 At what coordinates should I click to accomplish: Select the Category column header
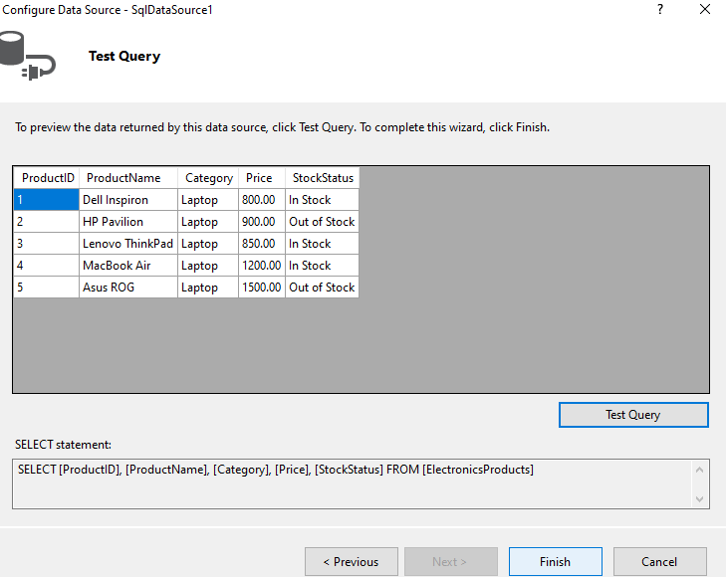click(x=208, y=178)
